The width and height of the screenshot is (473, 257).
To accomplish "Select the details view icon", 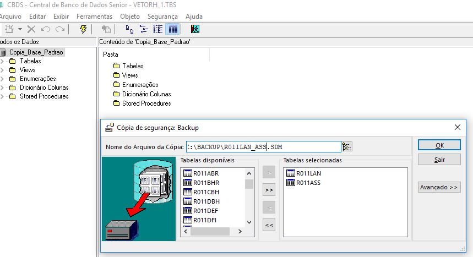I will point(172,29).
